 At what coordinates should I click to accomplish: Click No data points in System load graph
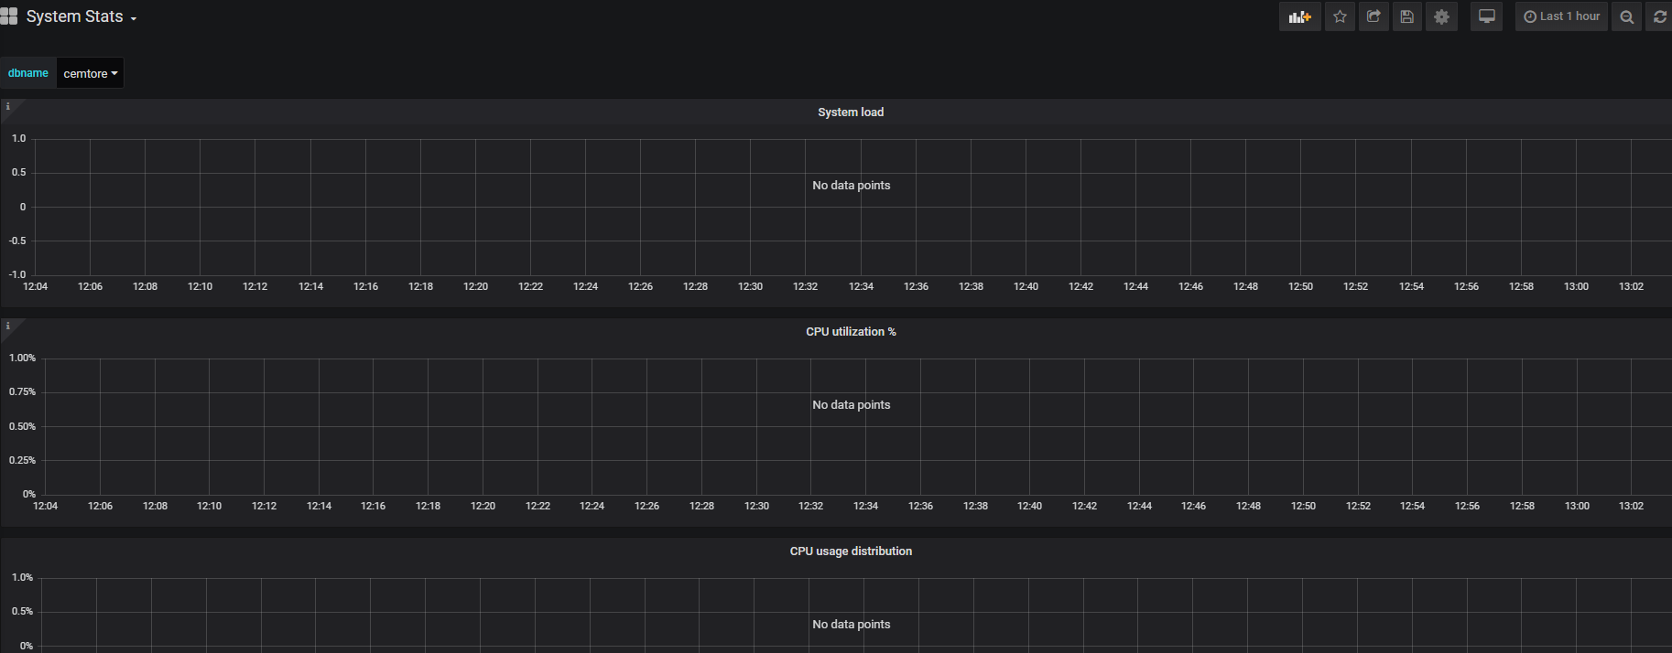click(x=851, y=185)
